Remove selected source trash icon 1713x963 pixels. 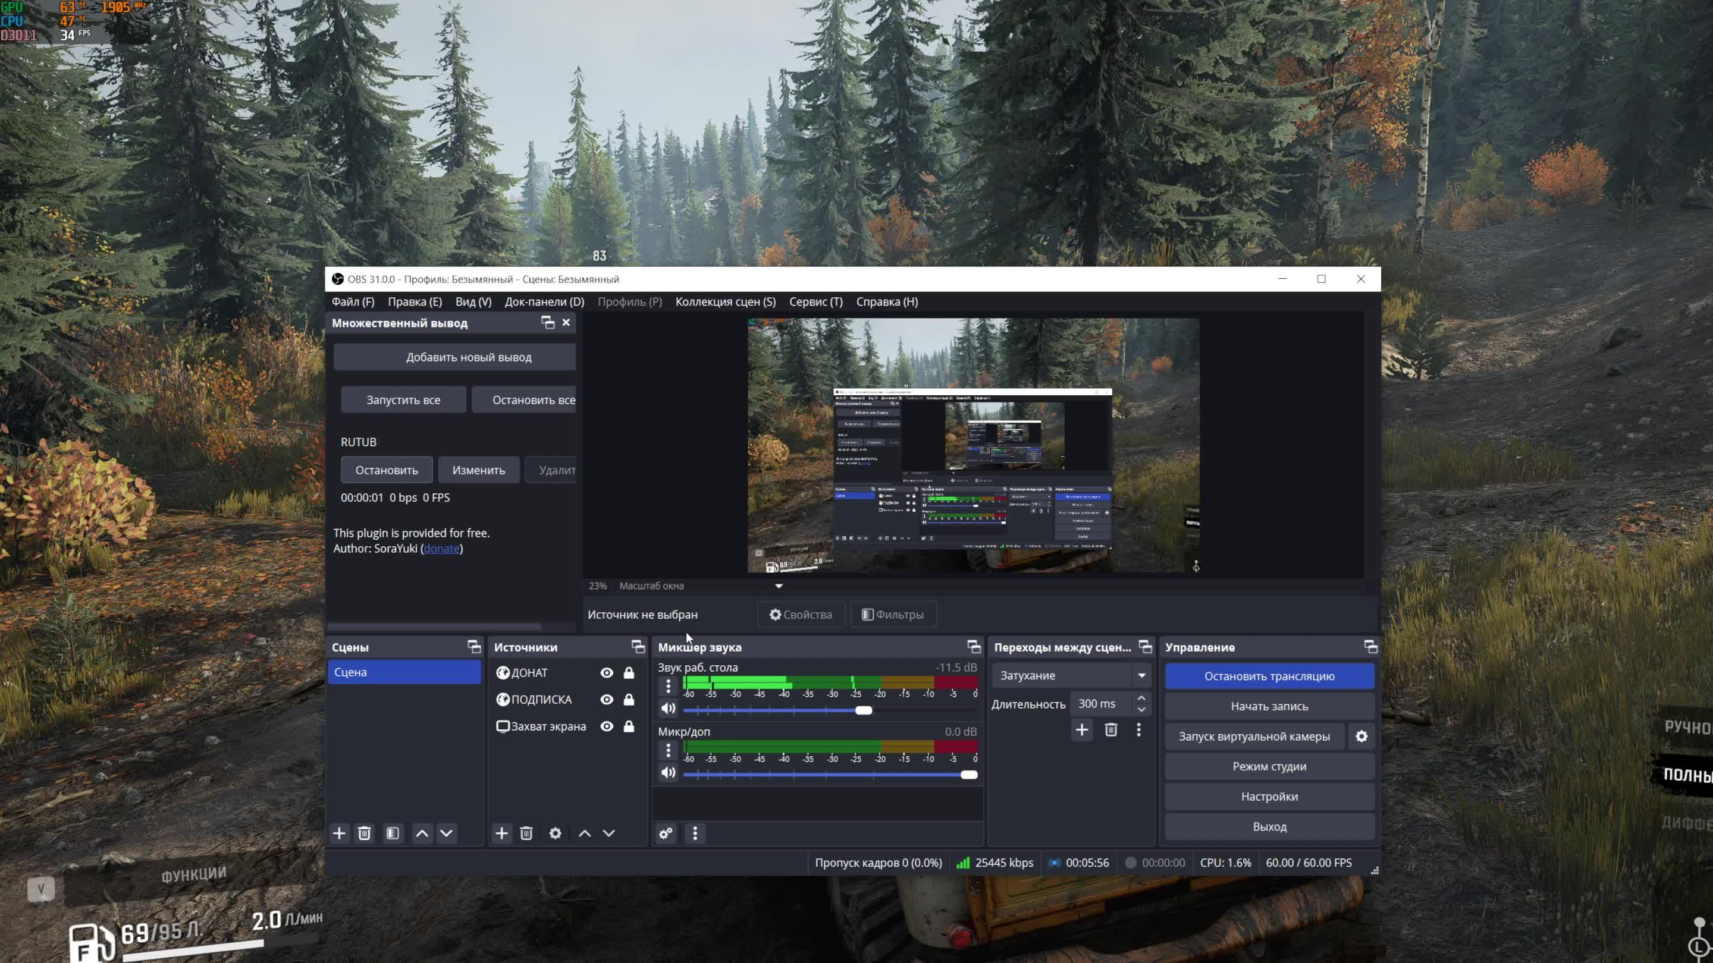point(526,833)
